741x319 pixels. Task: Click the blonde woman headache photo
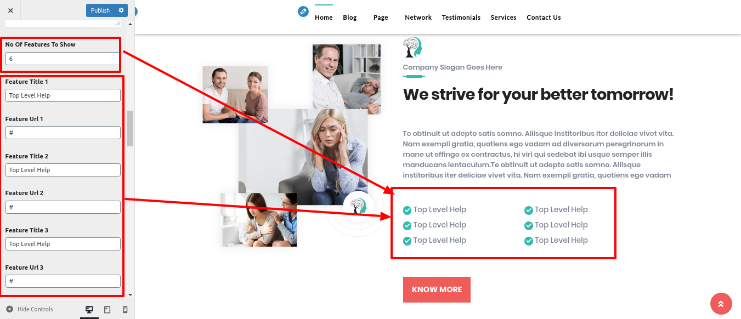[303, 157]
